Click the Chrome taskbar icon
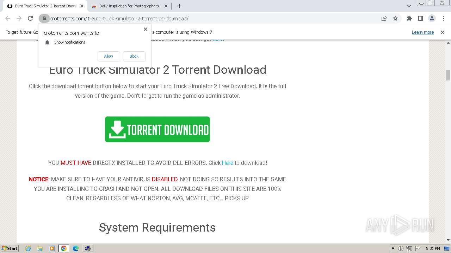The height and width of the screenshot is (253, 451). [64, 248]
